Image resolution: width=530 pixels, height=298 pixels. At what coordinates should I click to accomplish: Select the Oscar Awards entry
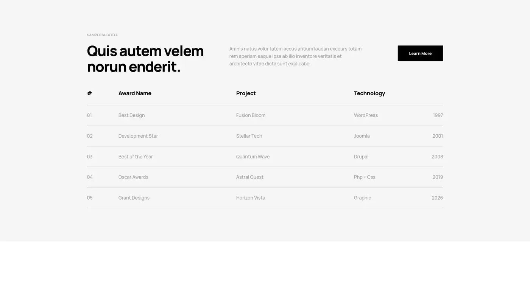pos(133,177)
